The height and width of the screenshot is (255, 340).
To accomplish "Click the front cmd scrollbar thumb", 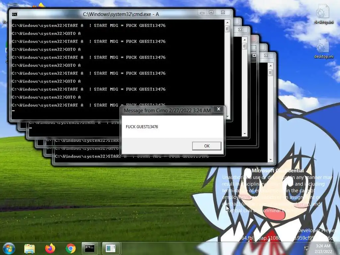I will pos(227,29).
